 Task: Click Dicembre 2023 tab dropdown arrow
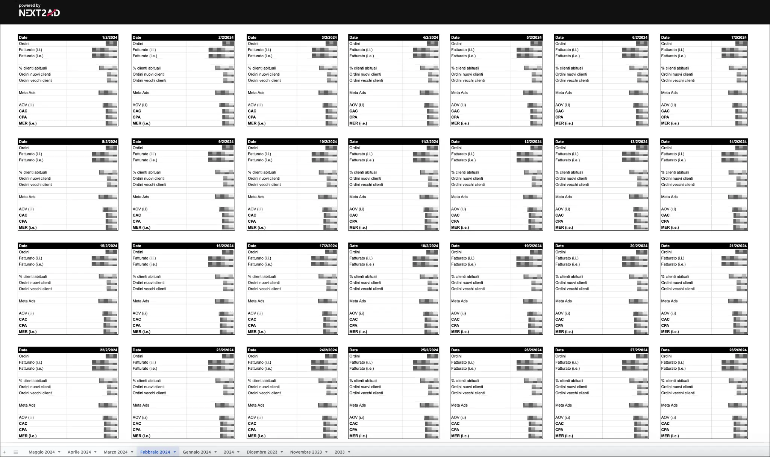(282, 452)
